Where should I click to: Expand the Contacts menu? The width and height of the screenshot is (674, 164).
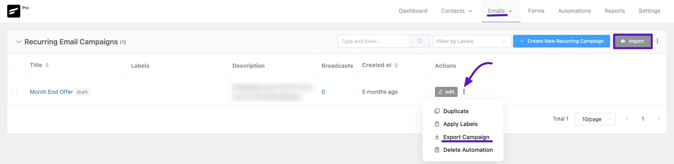coord(457,11)
